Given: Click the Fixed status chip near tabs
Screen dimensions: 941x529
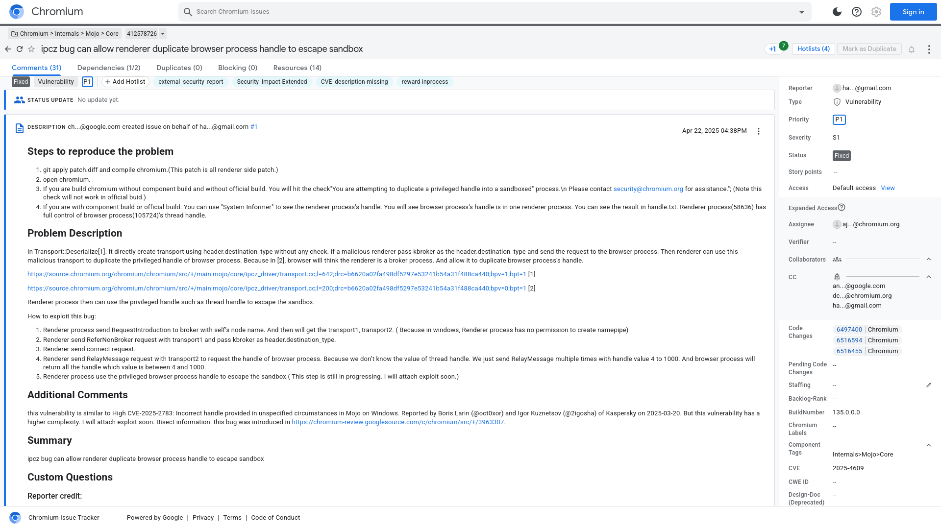Looking at the screenshot, I should click(21, 82).
